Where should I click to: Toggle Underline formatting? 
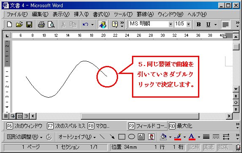[208, 25]
